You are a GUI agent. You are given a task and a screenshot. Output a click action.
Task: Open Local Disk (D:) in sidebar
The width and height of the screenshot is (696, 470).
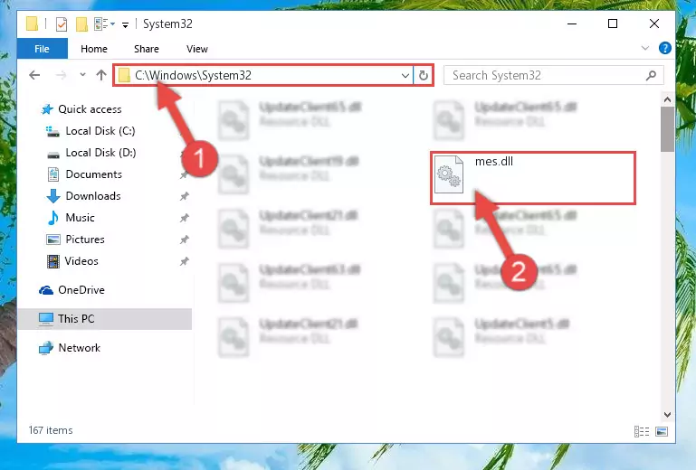pos(100,153)
